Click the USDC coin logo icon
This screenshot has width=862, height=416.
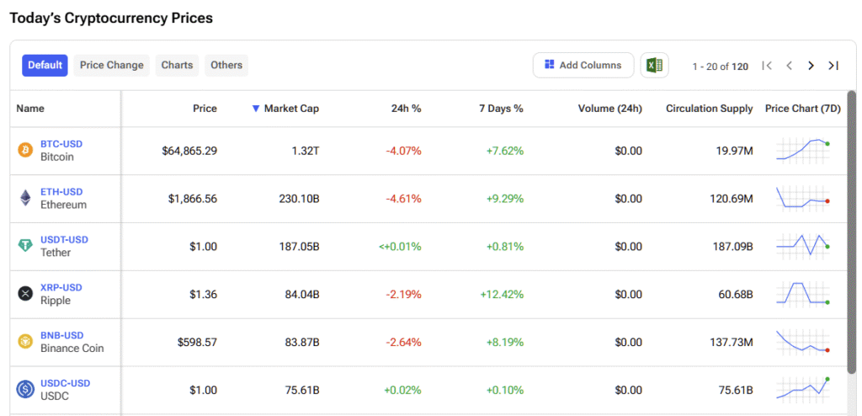point(25,389)
